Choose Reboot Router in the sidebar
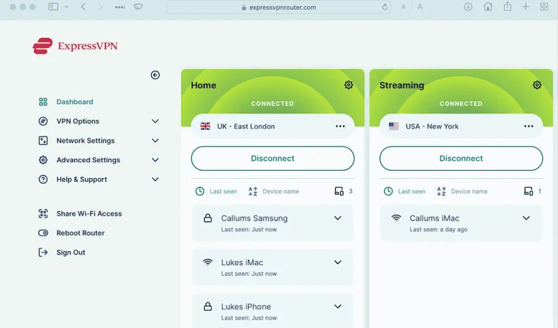Viewport: 558px width, 328px height. (x=81, y=233)
